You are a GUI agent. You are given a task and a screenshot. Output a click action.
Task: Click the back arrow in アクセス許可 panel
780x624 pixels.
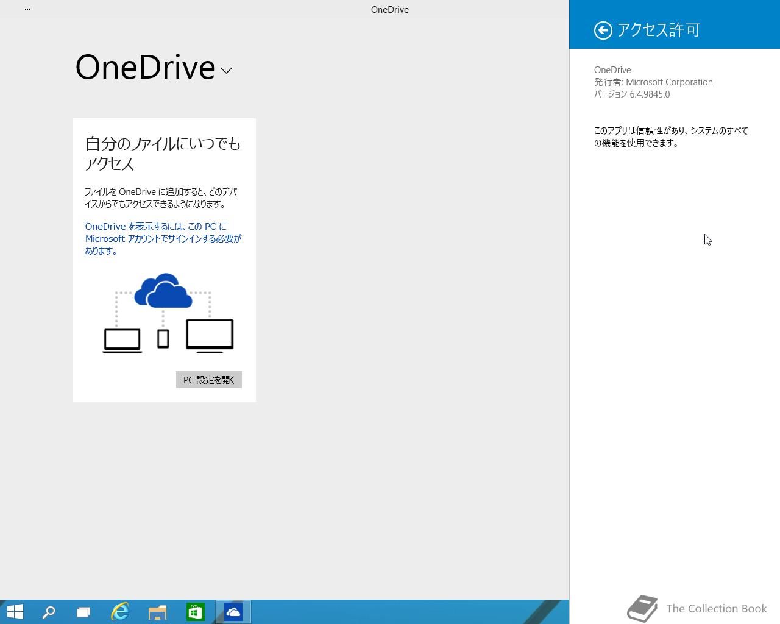click(x=603, y=30)
